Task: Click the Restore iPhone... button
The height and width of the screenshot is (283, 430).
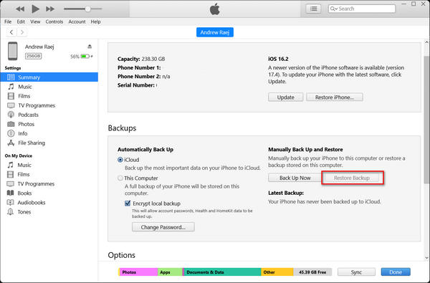Action: [334, 97]
